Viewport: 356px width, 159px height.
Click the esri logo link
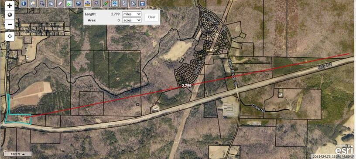[x=344, y=149]
